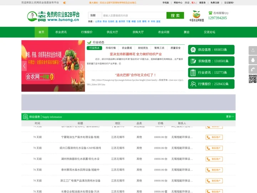Click the clipboard icon on 行业资讯 card
The width and height of the screenshot is (257, 193).
point(193,73)
